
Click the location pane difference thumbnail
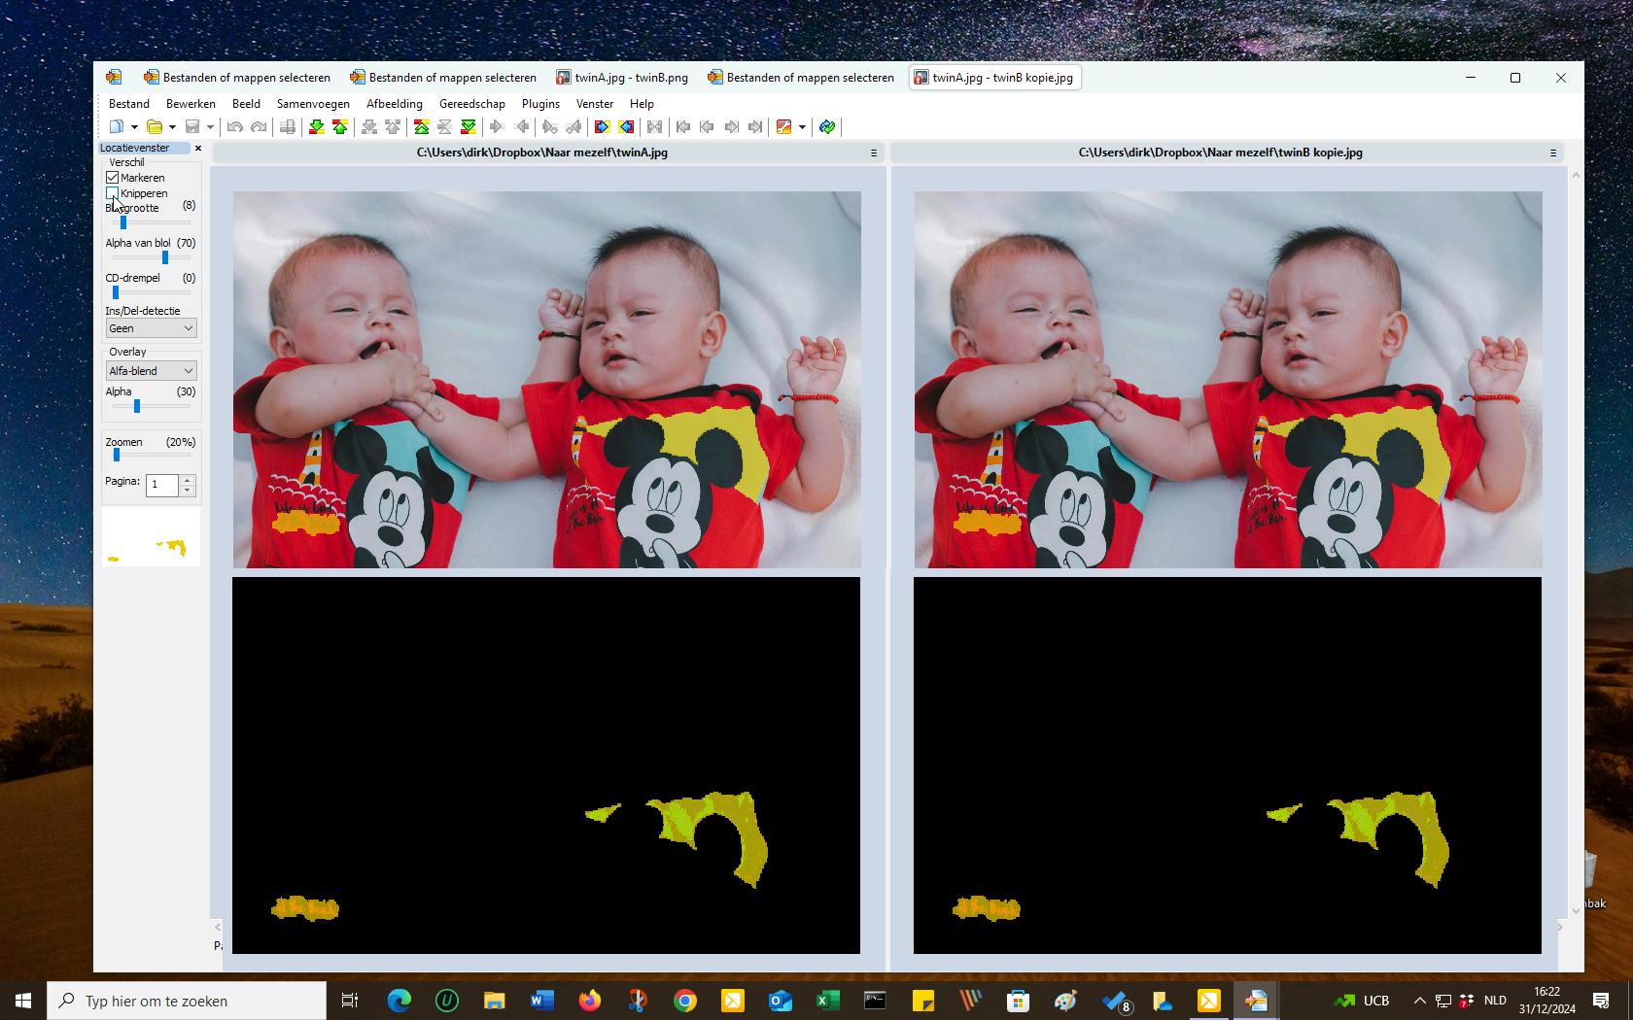(151, 535)
